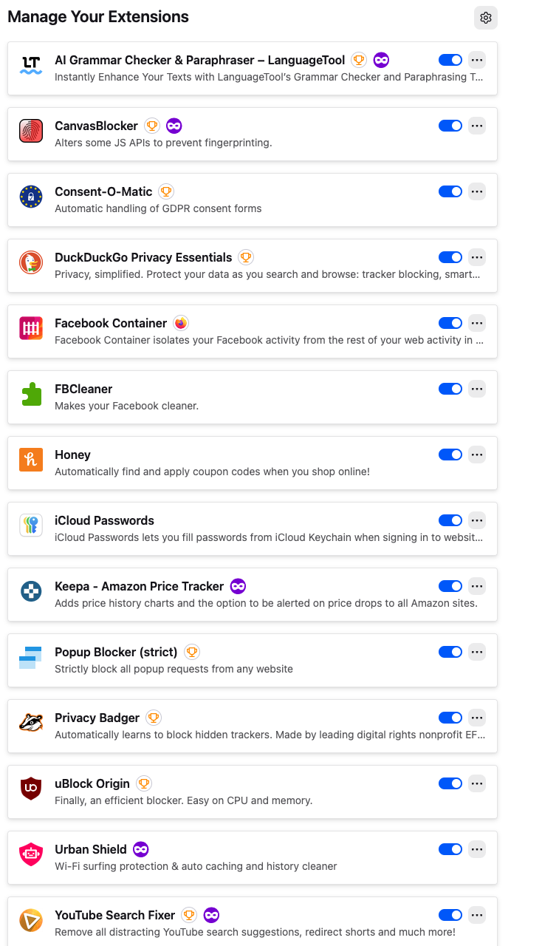Disable the iCloud Passwords extension toggle
This screenshot has width=542, height=946.
(450, 520)
